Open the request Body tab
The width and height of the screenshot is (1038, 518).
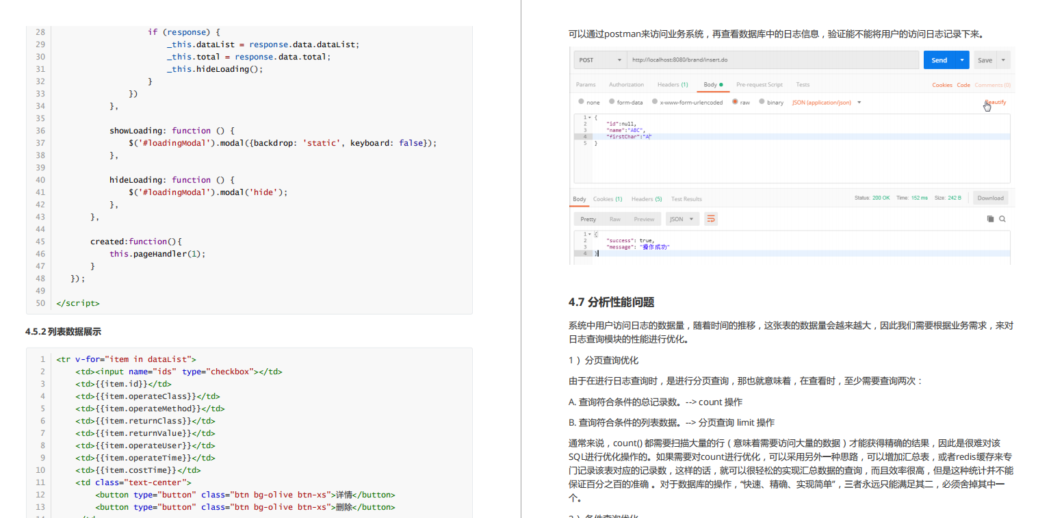713,85
